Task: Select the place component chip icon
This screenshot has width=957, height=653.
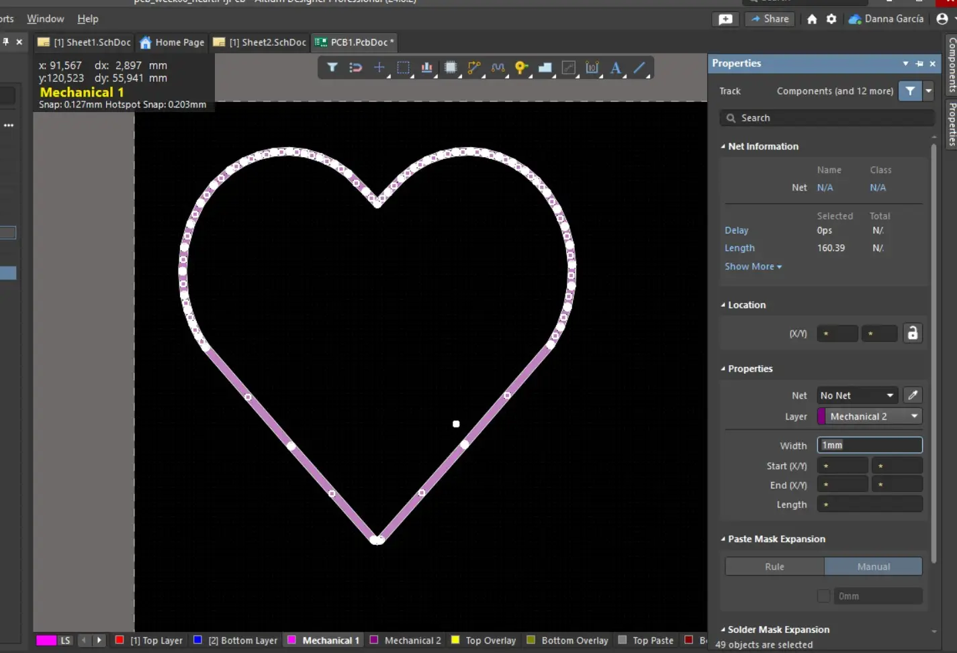Action: pyautogui.click(x=451, y=67)
